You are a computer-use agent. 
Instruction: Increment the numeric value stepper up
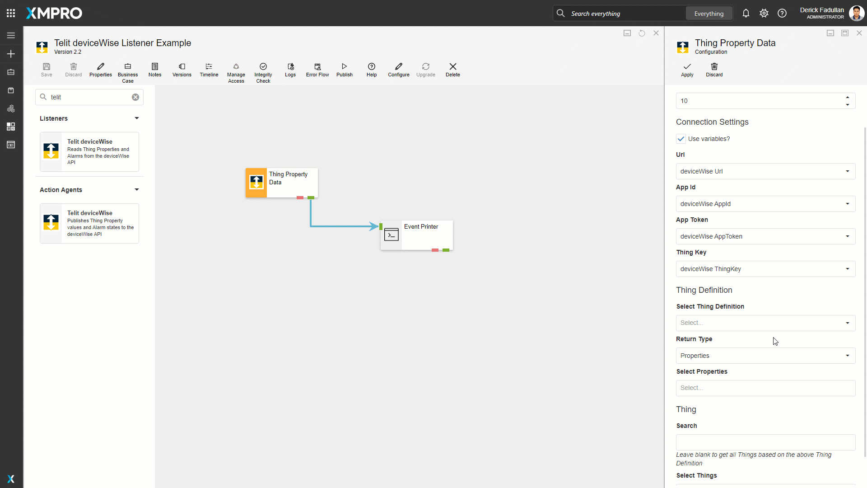[x=848, y=97]
